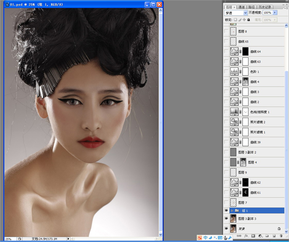Click the 曲线 62 black mask thumbnail
Screen dimensions: 289x242
(245, 182)
